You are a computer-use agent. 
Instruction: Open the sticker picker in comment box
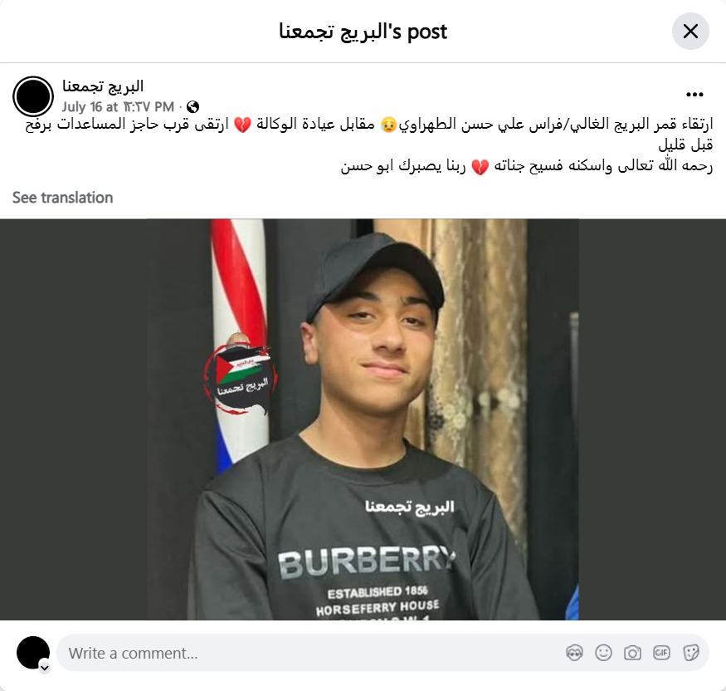(x=691, y=653)
